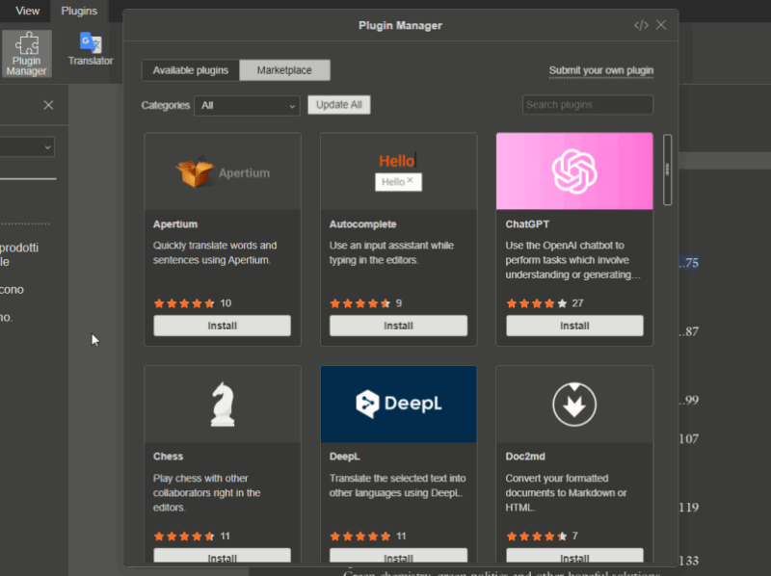
Task: Click the DeepL plugin logo
Action: coord(398,404)
